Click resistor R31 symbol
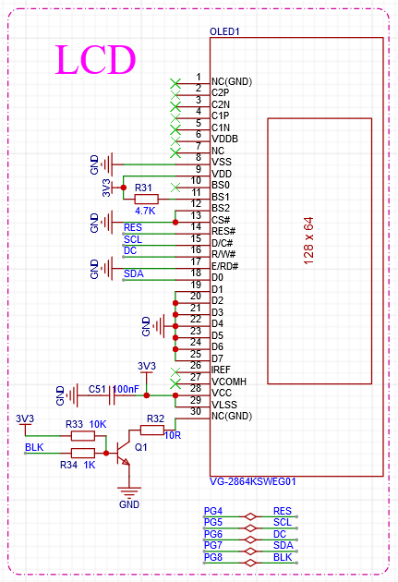398x582 pixels. coord(147,200)
